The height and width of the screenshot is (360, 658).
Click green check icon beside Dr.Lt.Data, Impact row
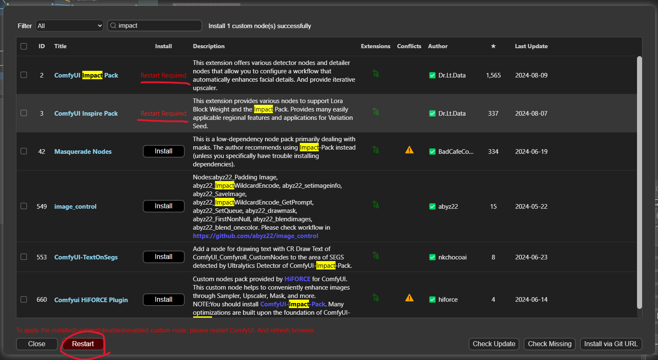pos(433,75)
